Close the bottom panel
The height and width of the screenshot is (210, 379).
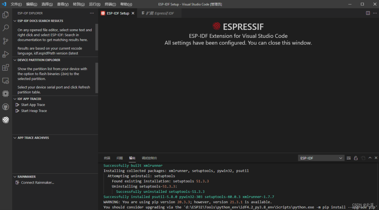376,158
